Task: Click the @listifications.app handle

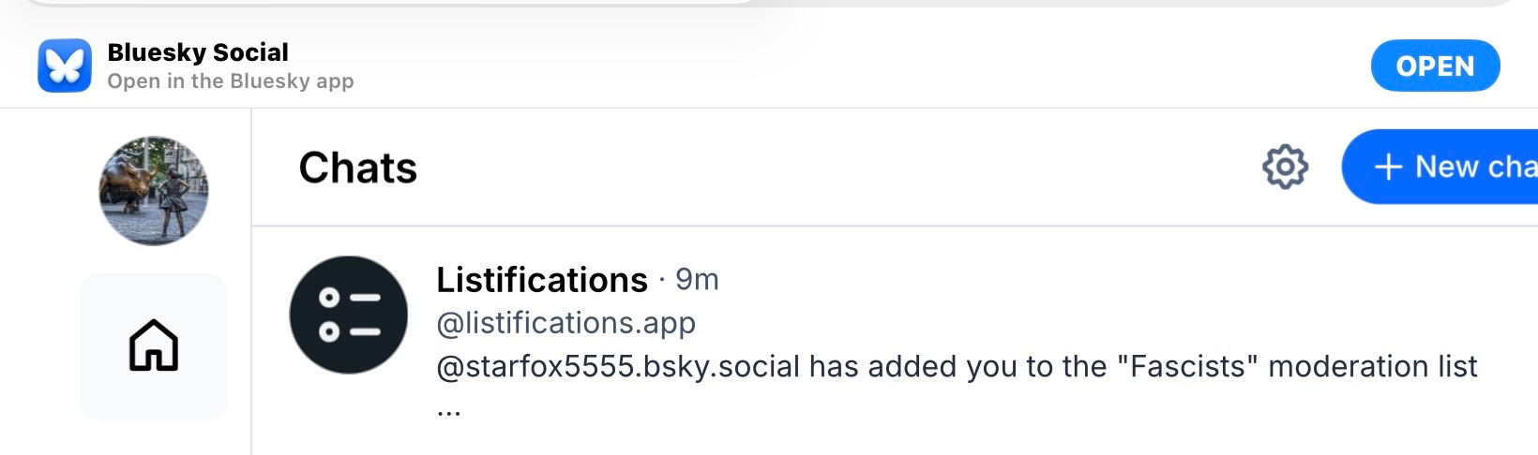Action: tap(566, 323)
